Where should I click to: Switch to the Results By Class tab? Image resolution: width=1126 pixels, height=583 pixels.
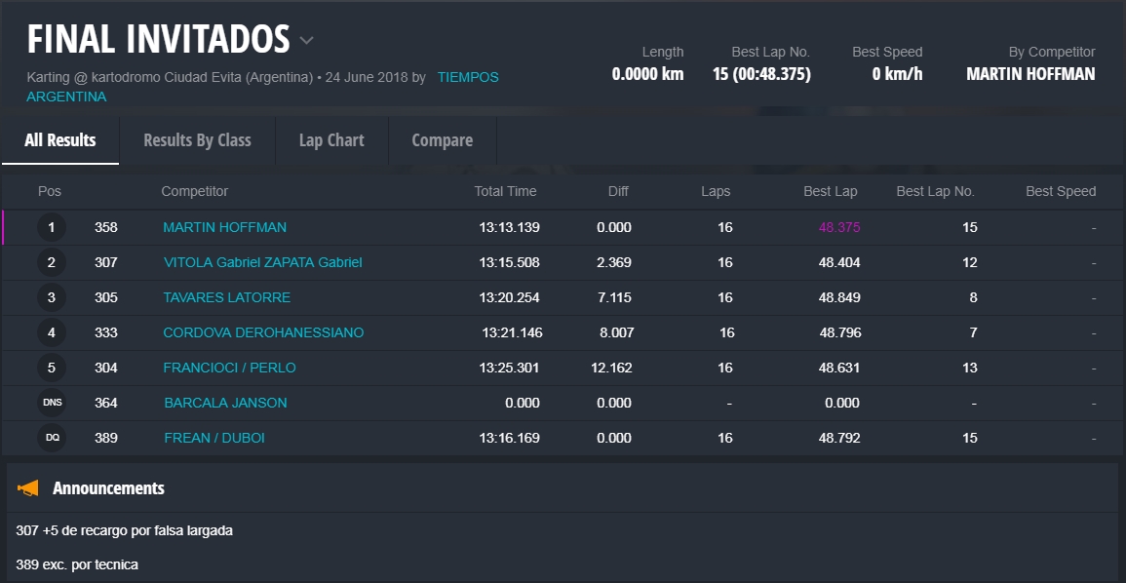(197, 140)
